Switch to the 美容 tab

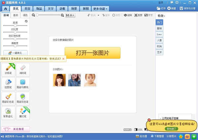coord(27,9)
